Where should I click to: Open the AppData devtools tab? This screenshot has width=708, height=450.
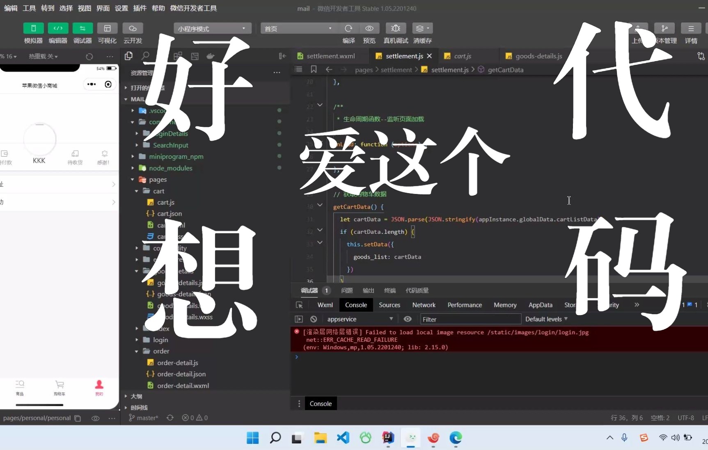pyautogui.click(x=540, y=305)
